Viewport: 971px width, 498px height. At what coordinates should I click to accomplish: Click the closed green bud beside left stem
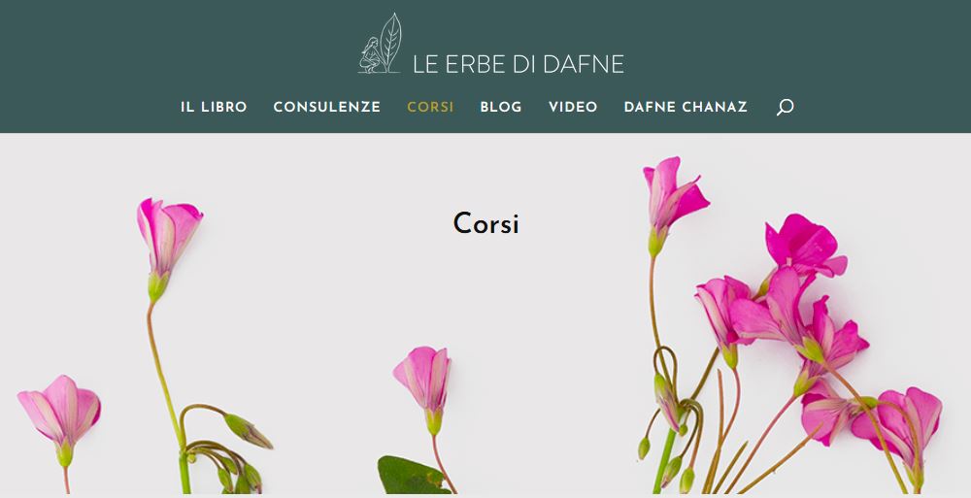point(248,430)
